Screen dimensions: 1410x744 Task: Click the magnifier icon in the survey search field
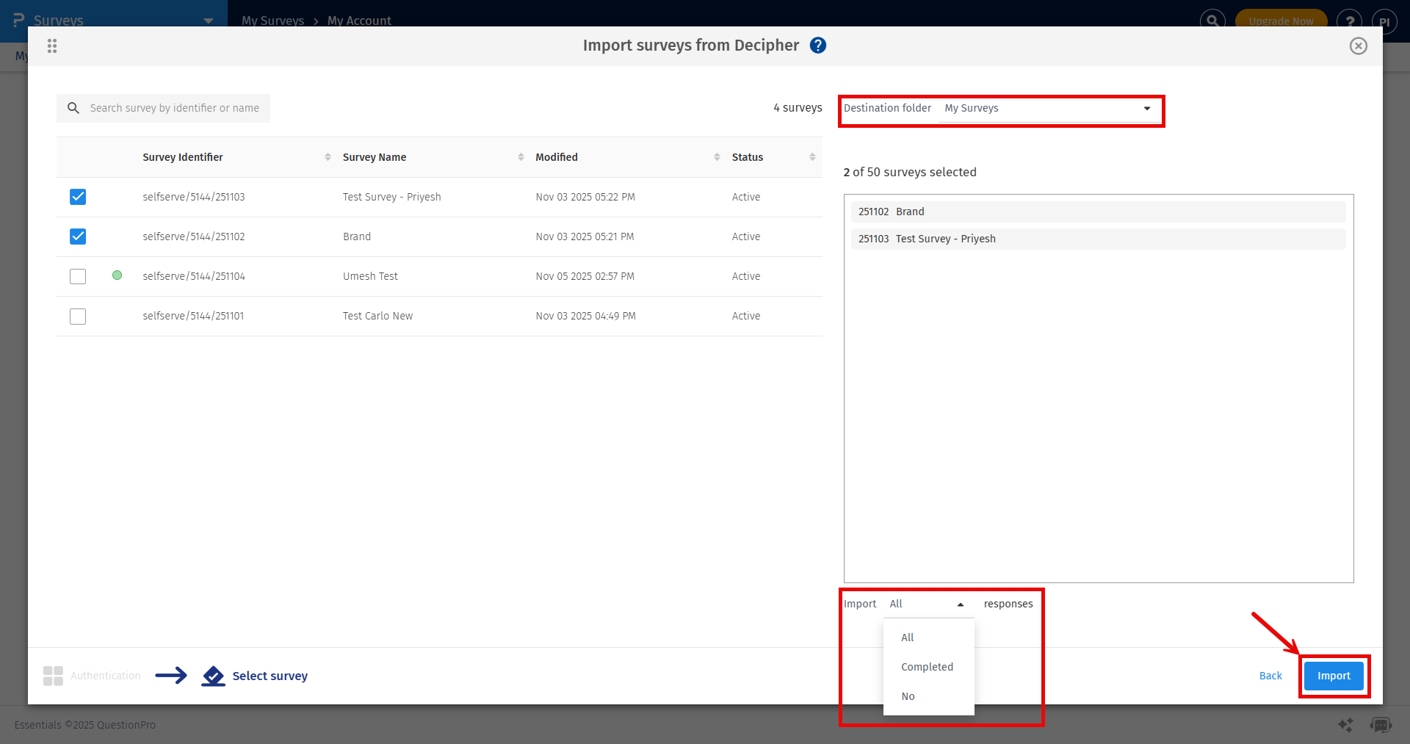pyautogui.click(x=73, y=108)
